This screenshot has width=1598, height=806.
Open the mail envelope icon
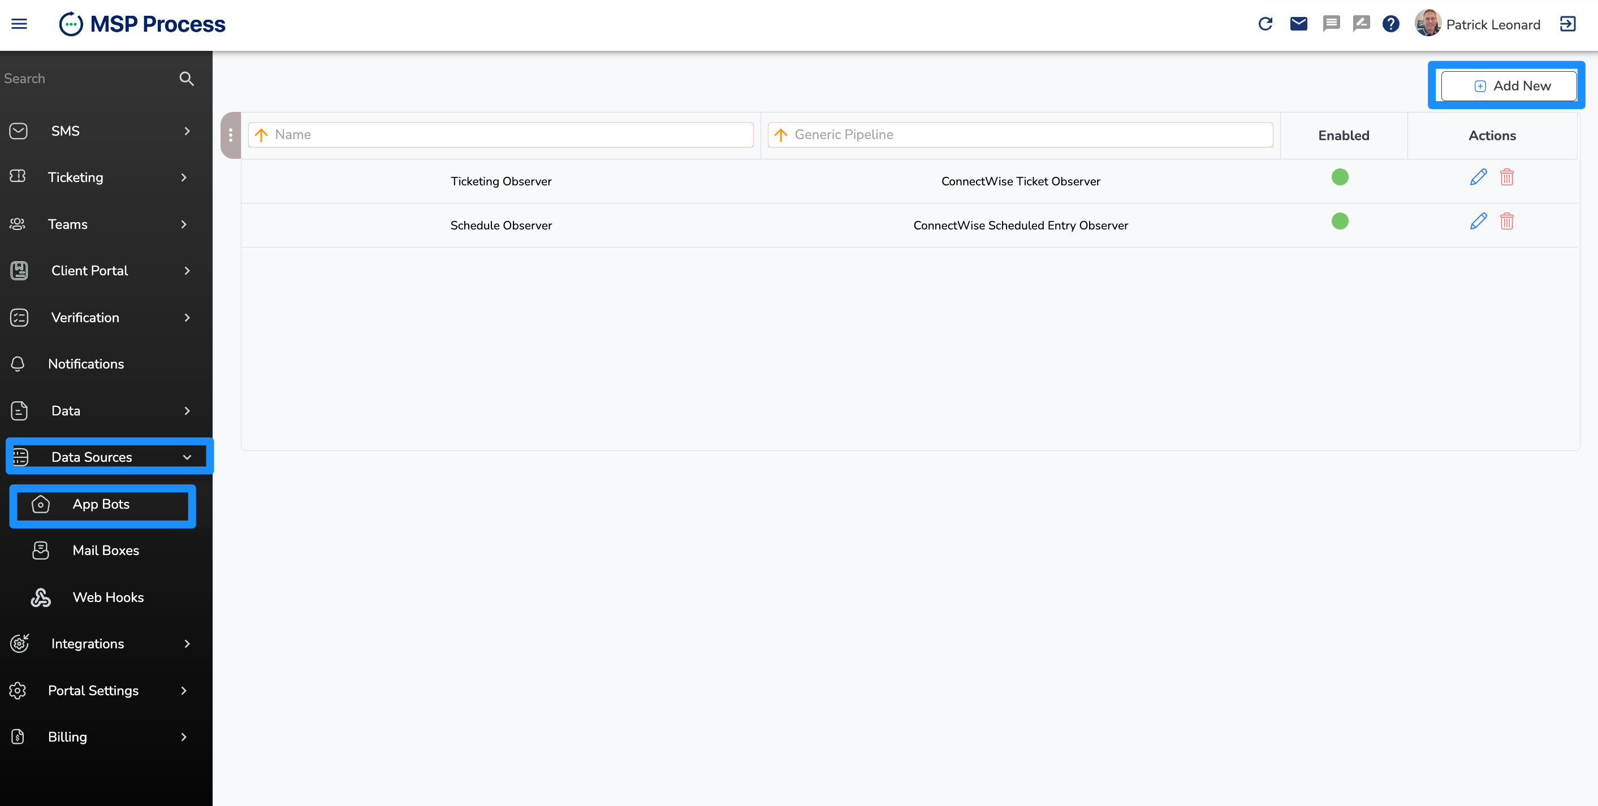click(x=1298, y=24)
